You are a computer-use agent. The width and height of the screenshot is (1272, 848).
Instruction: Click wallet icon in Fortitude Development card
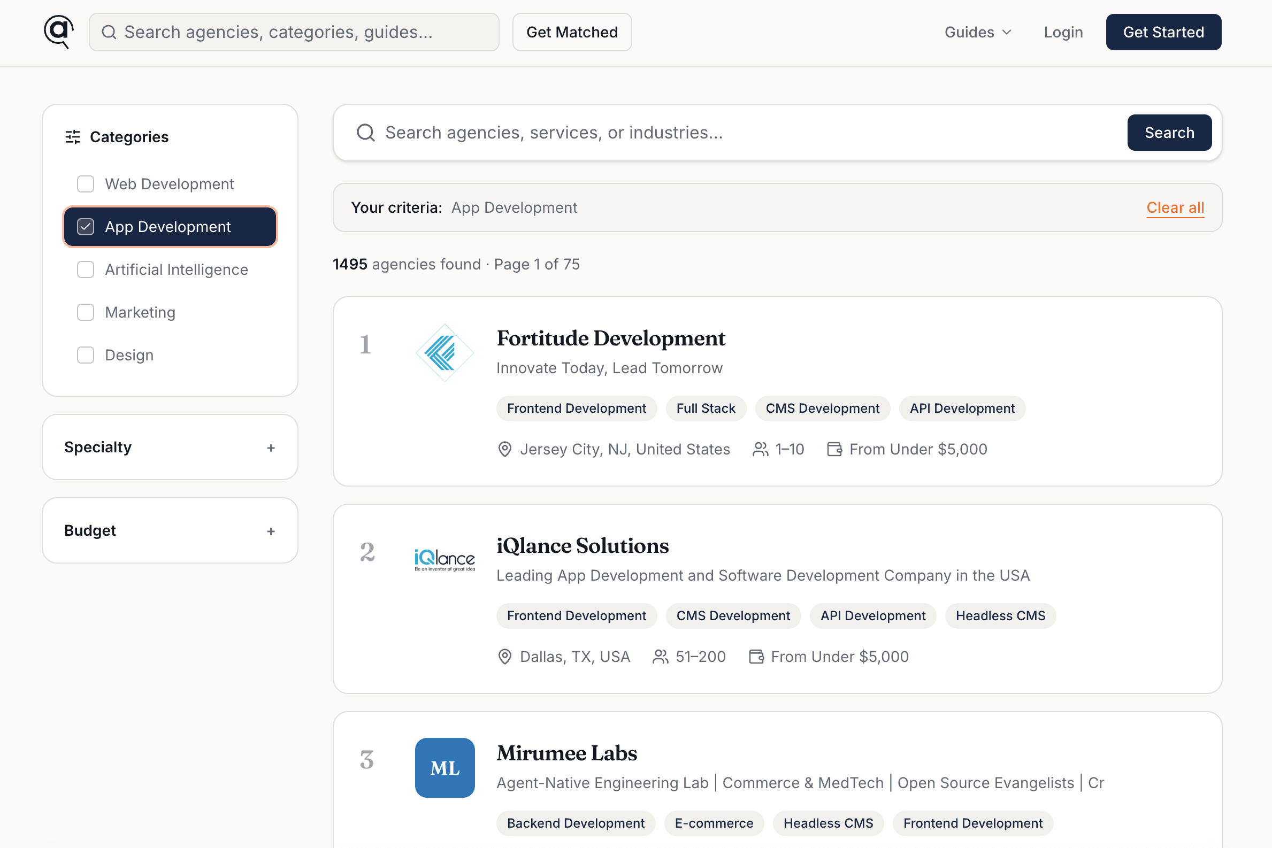834,450
